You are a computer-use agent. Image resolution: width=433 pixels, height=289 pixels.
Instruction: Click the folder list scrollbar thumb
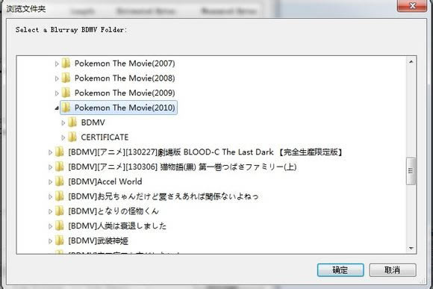[411, 171]
